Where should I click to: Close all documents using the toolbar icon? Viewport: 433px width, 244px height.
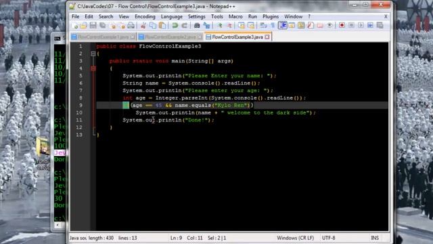click(122, 26)
